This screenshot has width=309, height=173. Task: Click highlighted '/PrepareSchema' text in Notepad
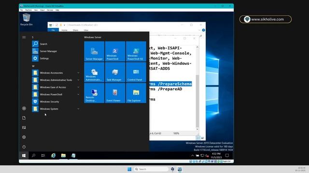tap(175, 84)
